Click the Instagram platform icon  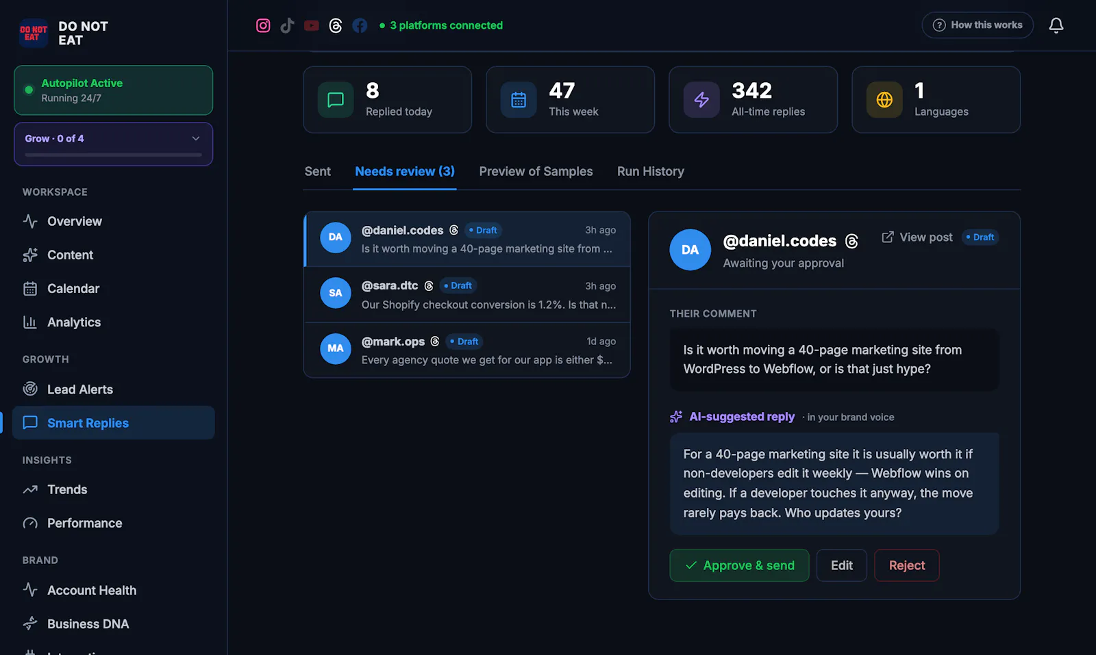point(263,25)
